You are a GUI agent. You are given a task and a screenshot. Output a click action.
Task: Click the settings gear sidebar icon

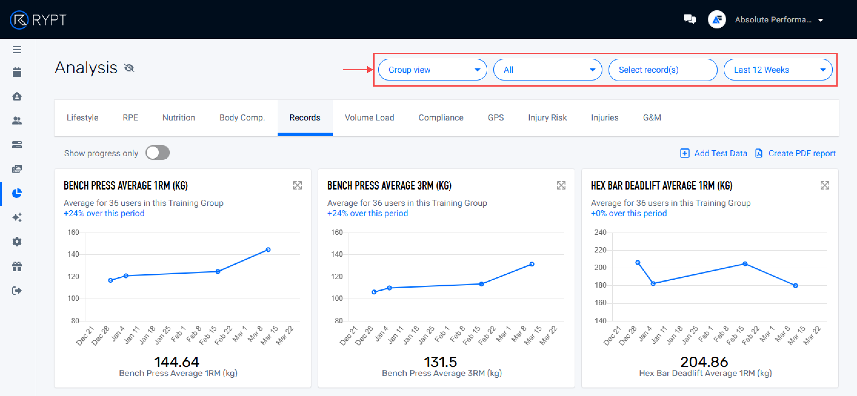click(x=17, y=242)
